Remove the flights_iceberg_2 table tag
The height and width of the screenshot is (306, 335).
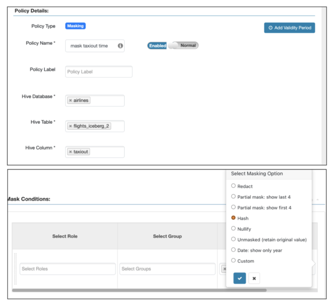click(x=70, y=126)
